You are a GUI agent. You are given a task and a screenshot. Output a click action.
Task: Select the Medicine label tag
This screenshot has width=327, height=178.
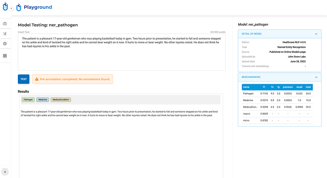click(42, 100)
